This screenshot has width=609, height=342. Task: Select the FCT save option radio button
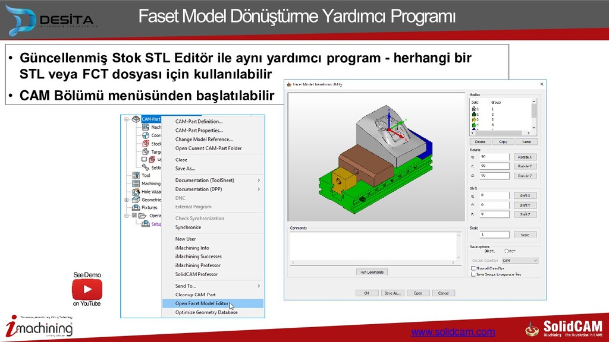pyautogui.click(x=507, y=251)
